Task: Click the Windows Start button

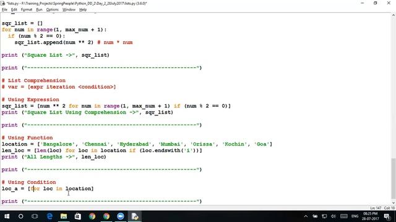Action: click(7, 216)
